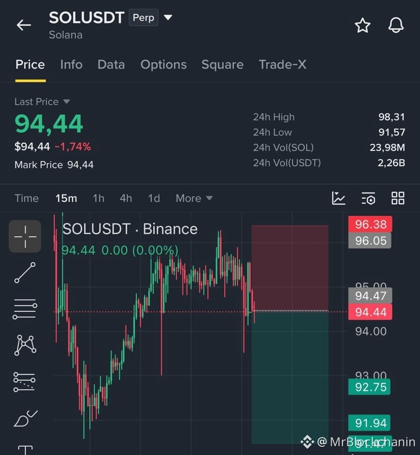The height and width of the screenshot is (455, 420).
Task: Click the 96.05 gray price label
Action: click(370, 241)
